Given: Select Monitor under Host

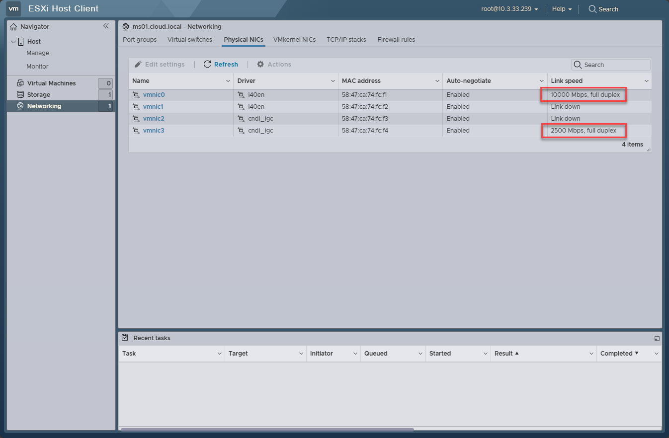Looking at the screenshot, I should [37, 66].
